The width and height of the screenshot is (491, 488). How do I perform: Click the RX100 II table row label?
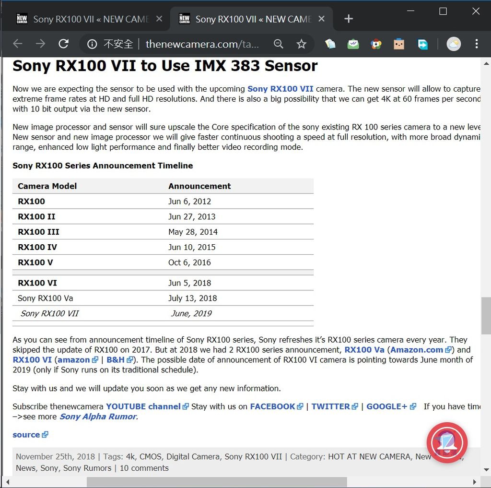click(x=36, y=216)
